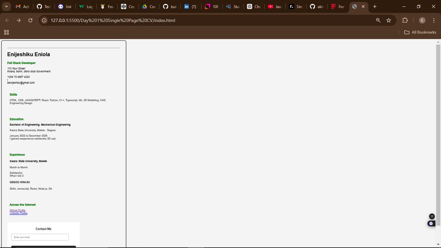
Task: Close the current active tab
Action: [x=363, y=7]
